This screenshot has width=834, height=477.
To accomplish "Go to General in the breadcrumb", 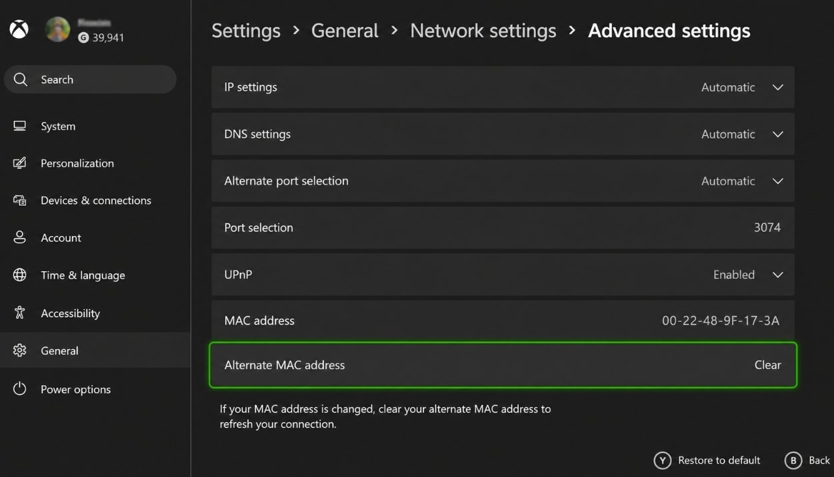I will click(345, 31).
